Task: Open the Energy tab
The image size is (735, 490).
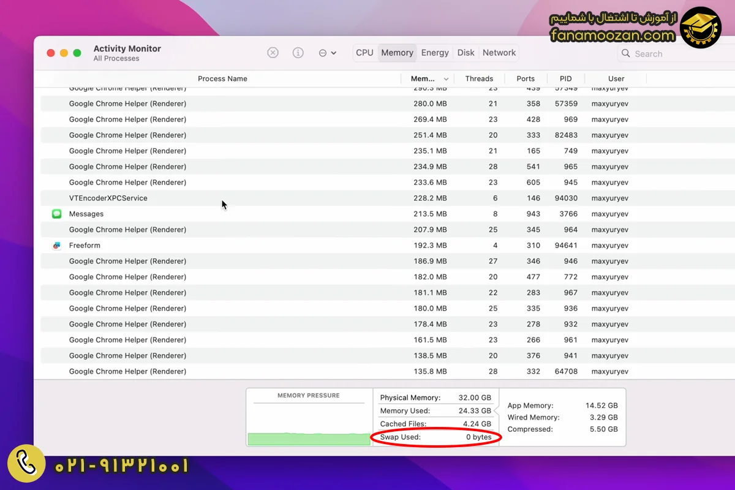Action: coord(435,53)
